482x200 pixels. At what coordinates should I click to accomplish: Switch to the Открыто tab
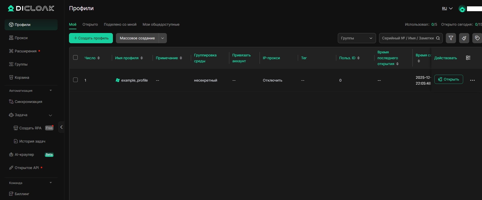(x=90, y=24)
